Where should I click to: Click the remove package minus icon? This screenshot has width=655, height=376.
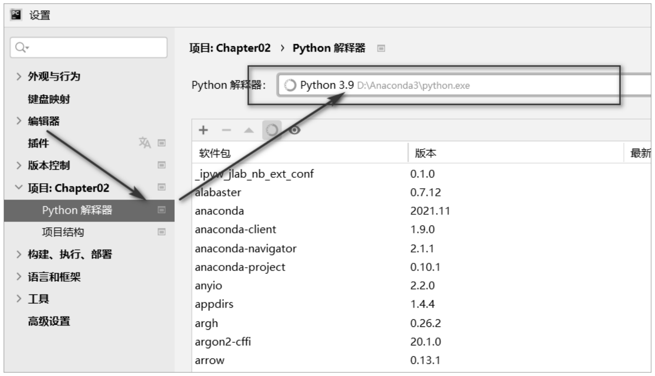click(226, 130)
